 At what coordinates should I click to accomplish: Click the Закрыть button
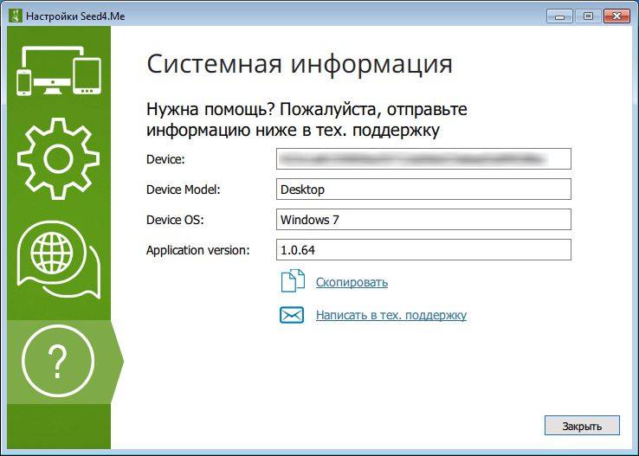click(582, 426)
